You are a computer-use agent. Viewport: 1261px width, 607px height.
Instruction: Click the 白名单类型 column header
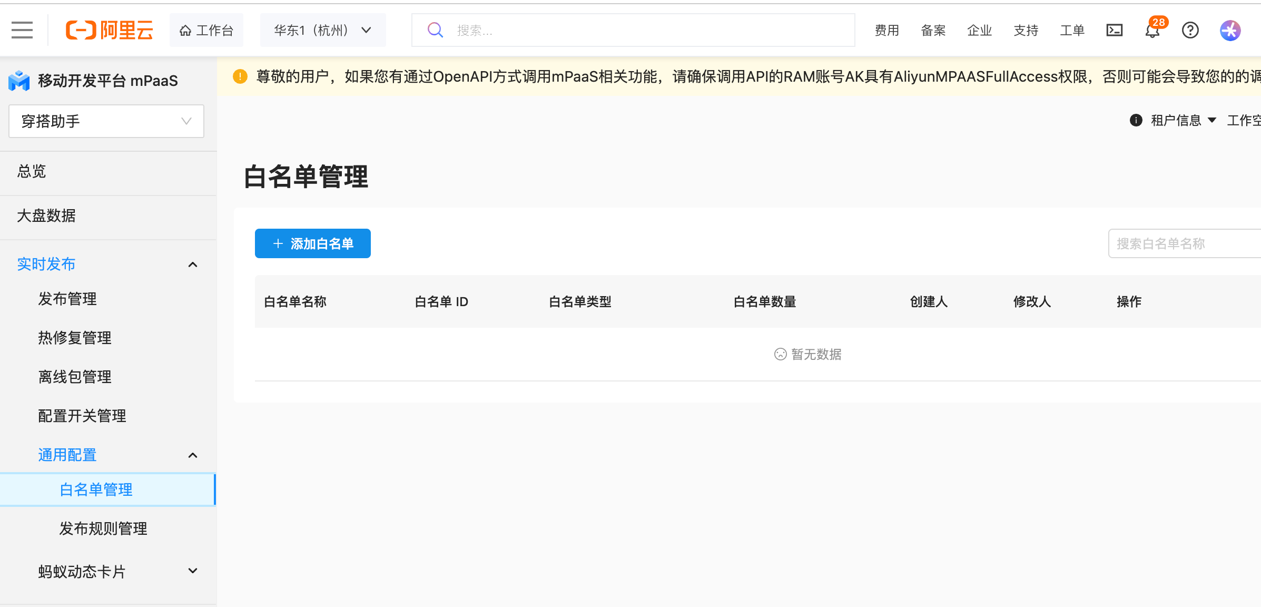click(580, 301)
